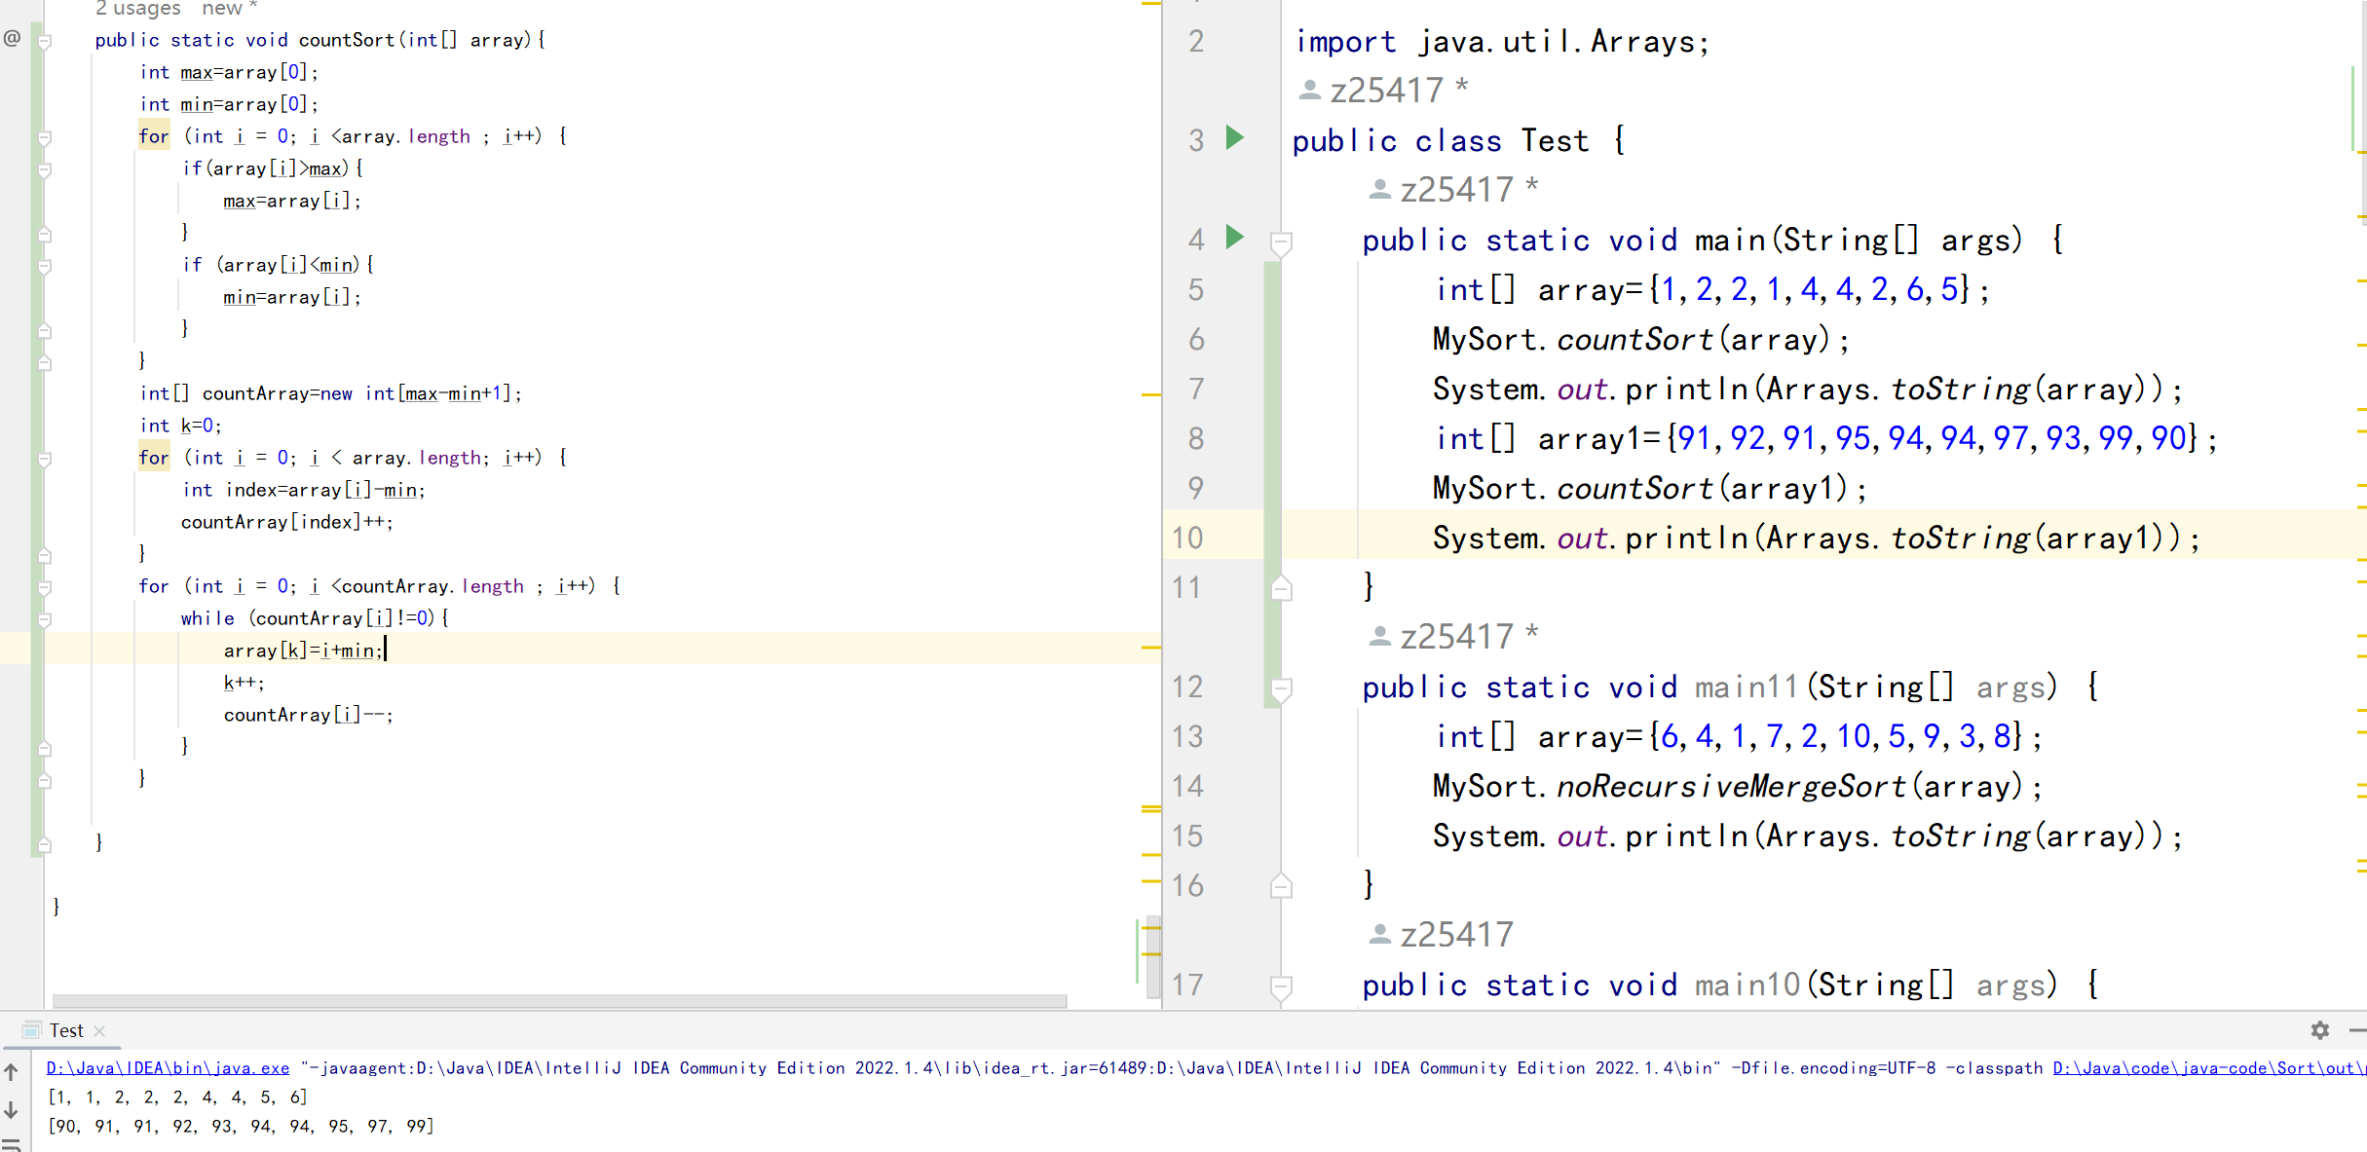The image size is (2367, 1152).
Task: Run main method via green gutter arrow
Action: (x=1234, y=237)
